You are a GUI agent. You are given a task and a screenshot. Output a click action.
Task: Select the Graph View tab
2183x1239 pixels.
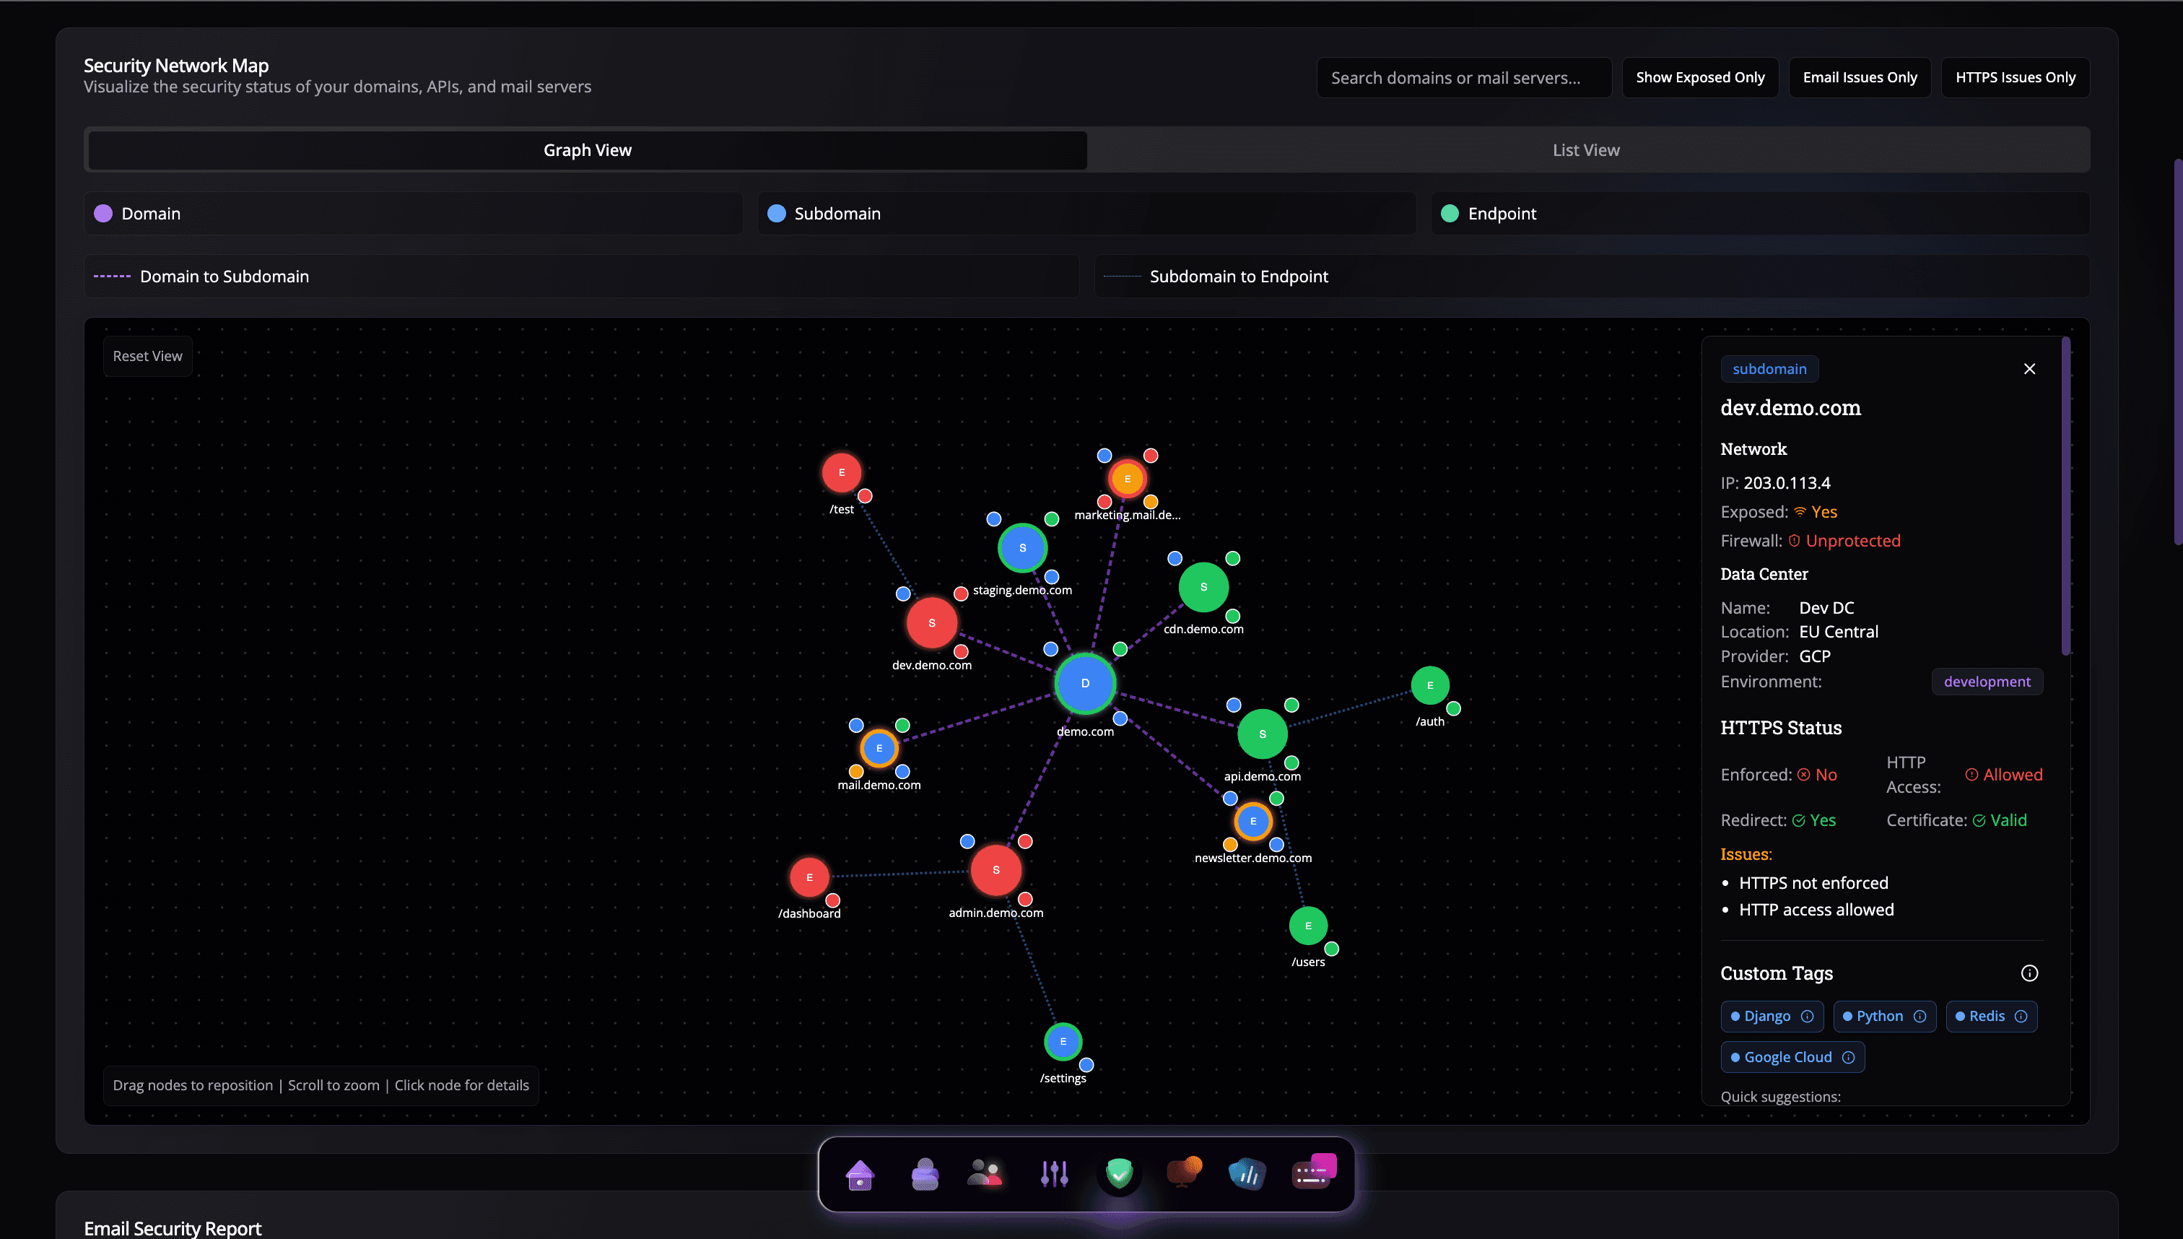(x=587, y=149)
